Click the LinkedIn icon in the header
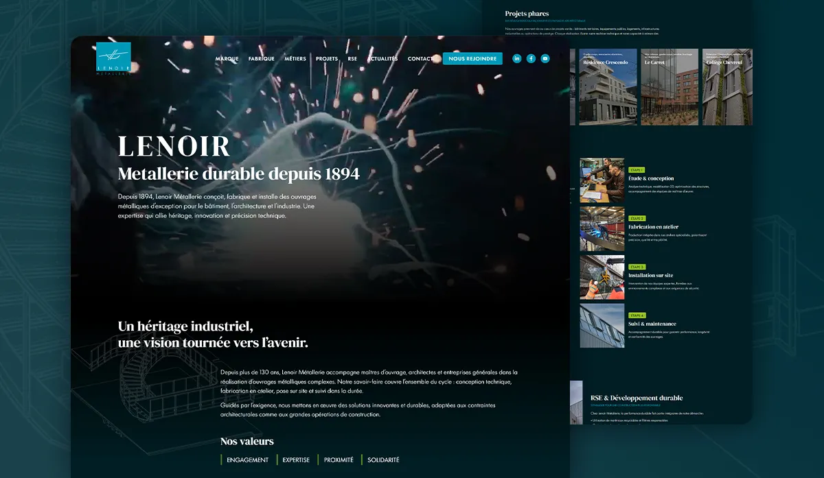Screen dimensions: 824x478 tap(516, 58)
